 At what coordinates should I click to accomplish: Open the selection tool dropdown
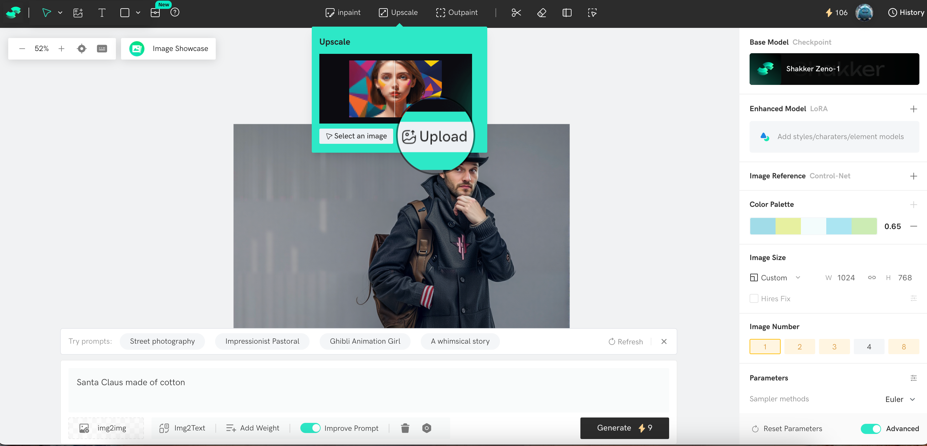(x=61, y=13)
